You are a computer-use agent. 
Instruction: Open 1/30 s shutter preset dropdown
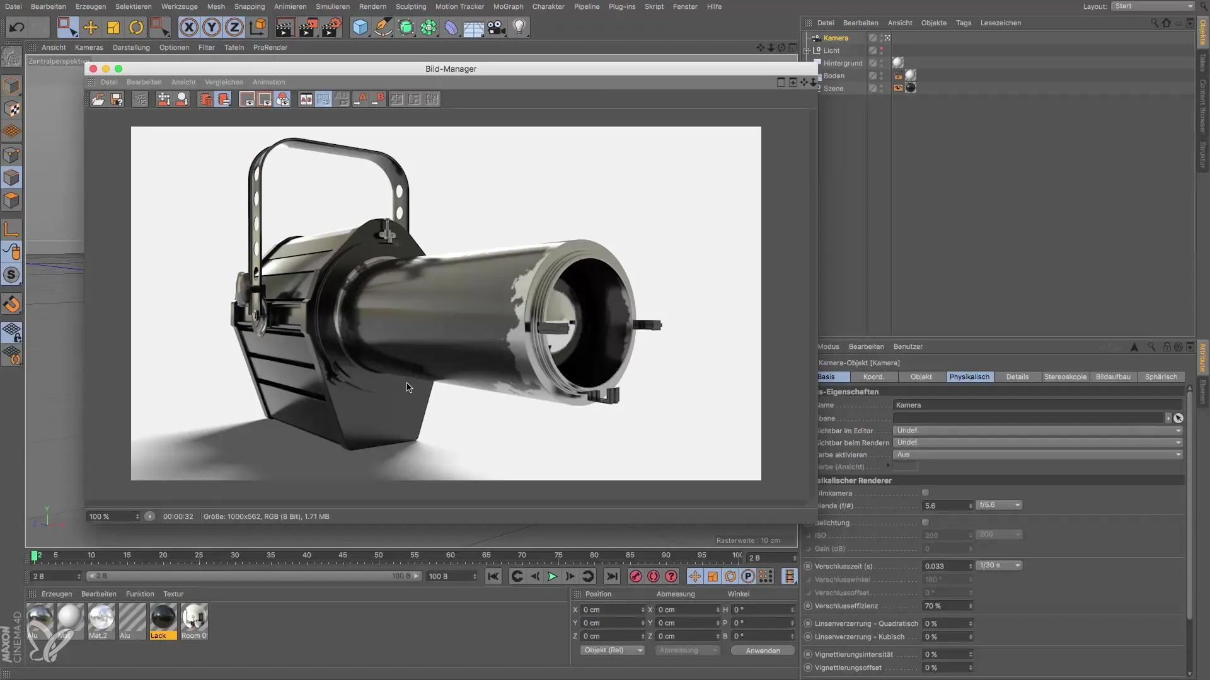click(x=999, y=565)
